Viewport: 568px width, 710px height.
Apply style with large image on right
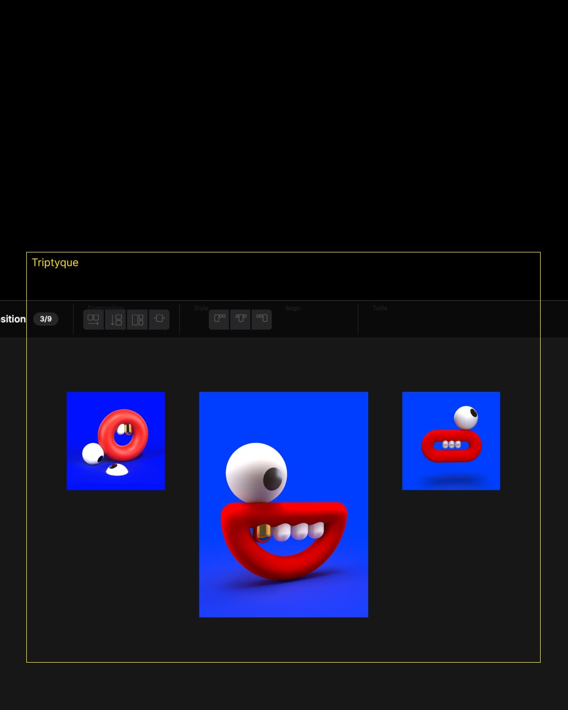click(x=262, y=319)
